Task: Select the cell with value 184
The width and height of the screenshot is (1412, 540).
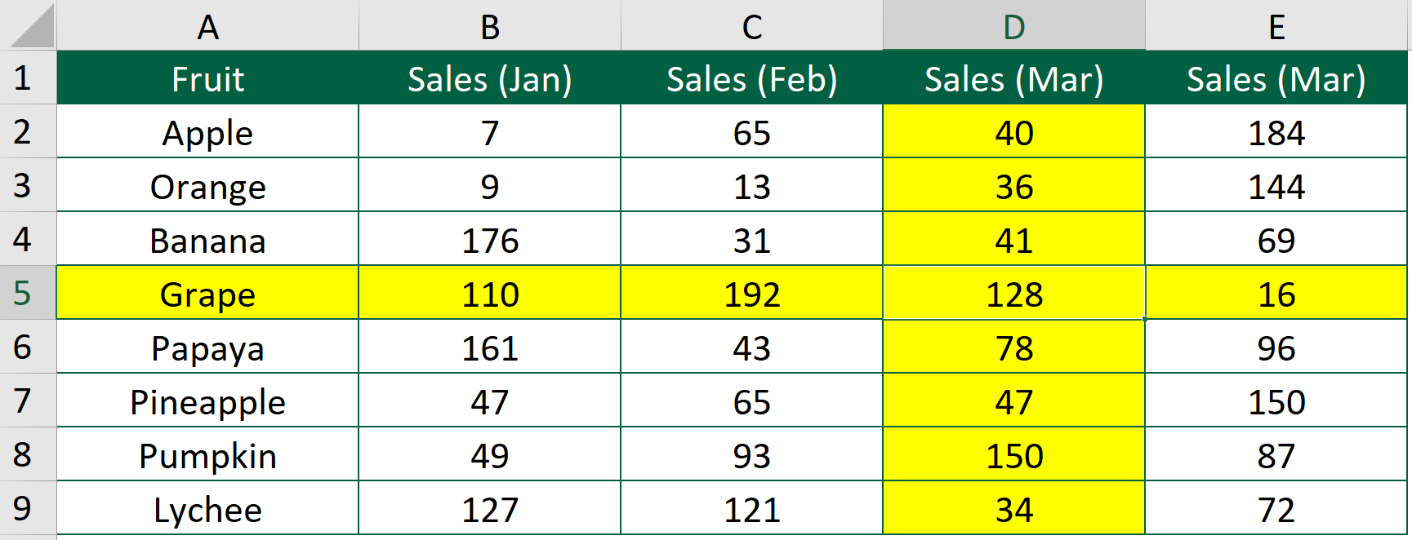Action: point(1276,132)
